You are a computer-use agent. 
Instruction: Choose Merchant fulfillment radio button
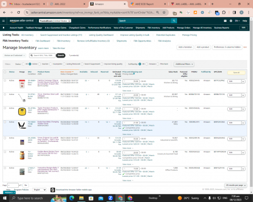pos(158,64)
